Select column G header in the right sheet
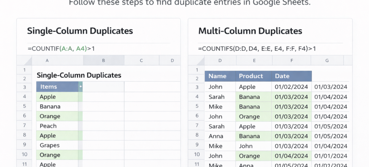Image resolution: width=369 pixels, height=167 pixels. click(327, 61)
